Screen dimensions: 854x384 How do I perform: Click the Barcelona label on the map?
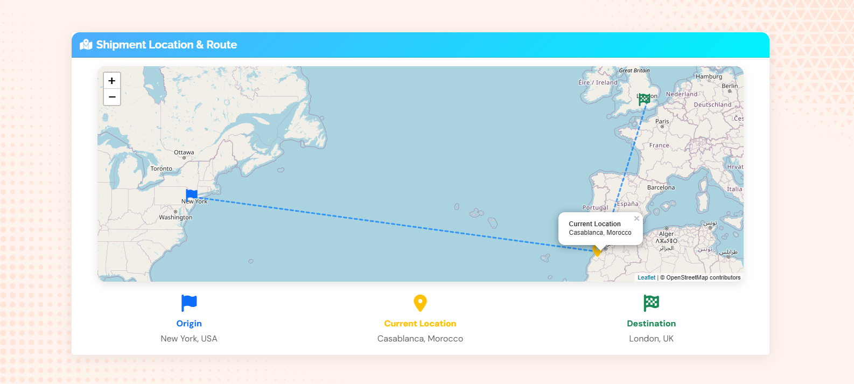(x=661, y=188)
